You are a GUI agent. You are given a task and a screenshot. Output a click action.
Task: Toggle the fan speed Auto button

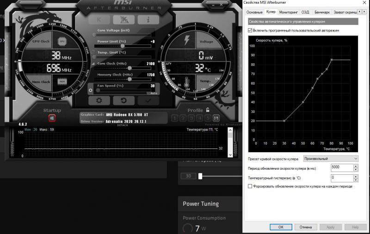click(154, 93)
